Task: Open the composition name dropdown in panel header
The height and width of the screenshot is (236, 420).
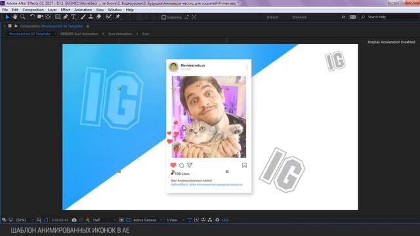Action: coord(62,26)
